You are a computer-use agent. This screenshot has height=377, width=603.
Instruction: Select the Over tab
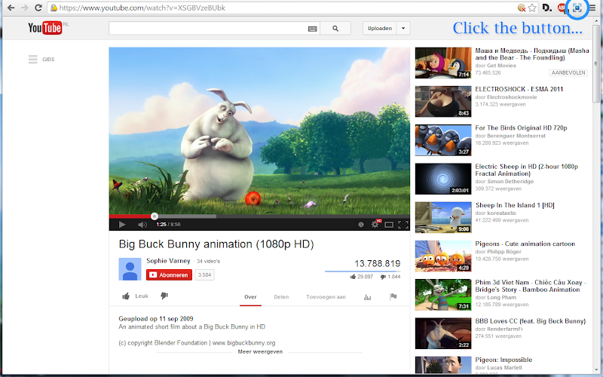[250, 297]
